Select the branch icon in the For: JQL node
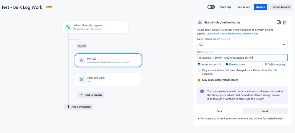 [x=81, y=60]
